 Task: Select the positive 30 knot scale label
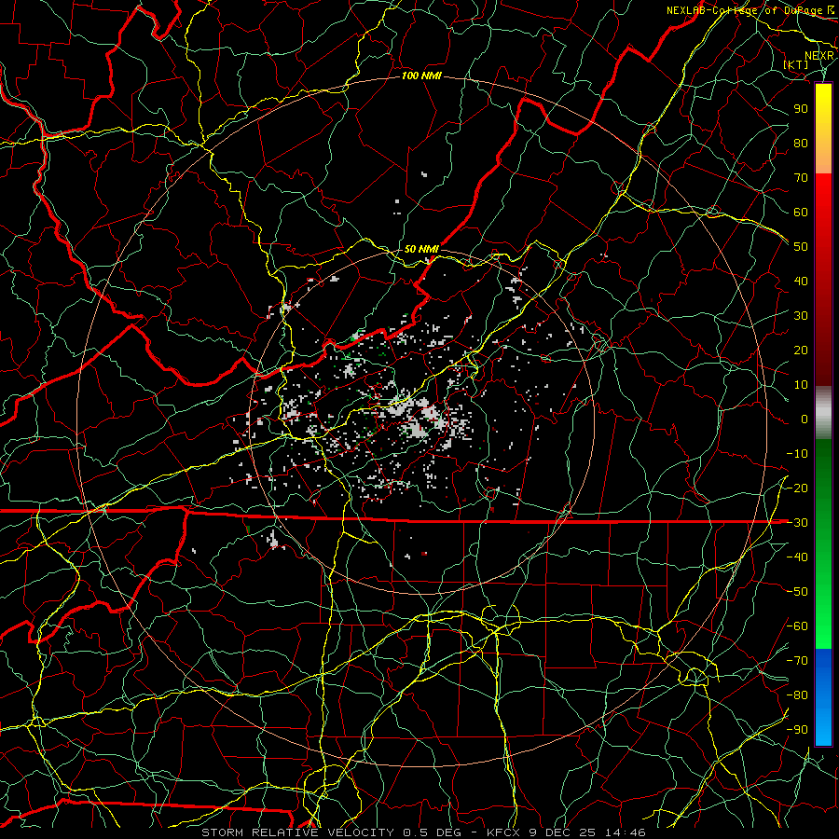tap(801, 316)
